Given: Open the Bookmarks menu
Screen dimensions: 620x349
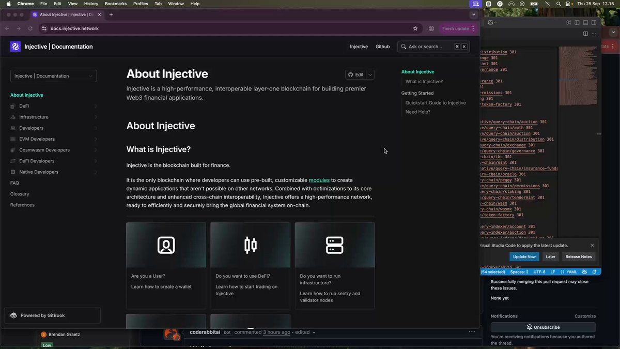Looking at the screenshot, I should pos(116,4).
